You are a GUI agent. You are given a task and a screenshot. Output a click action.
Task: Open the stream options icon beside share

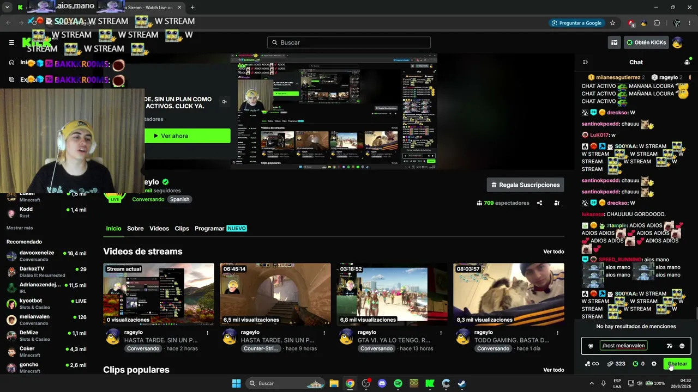pos(557,203)
